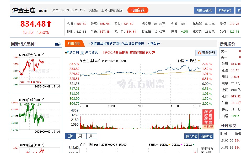Click the header 日增 value -4957
The width and height of the screenshot is (241, 153).
pyautogui.click(x=184, y=32)
